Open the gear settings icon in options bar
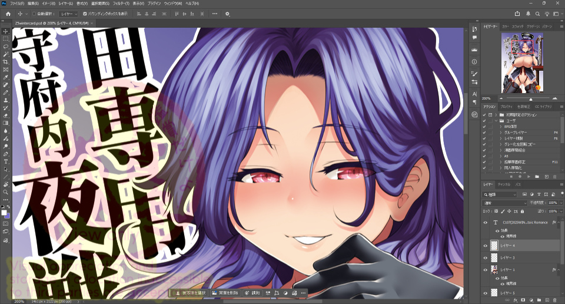Image resolution: width=565 pixels, height=304 pixels. tap(228, 14)
